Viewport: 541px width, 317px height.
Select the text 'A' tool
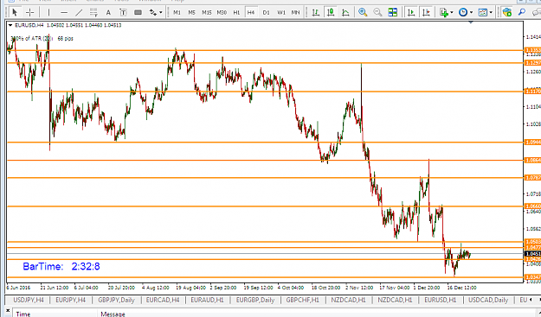(x=108, y=12)
